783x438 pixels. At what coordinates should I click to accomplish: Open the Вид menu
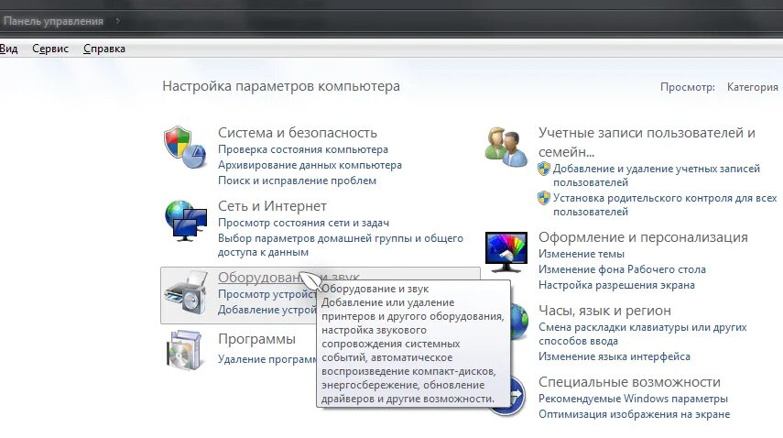pyautogui.click(x=8, y=49)
